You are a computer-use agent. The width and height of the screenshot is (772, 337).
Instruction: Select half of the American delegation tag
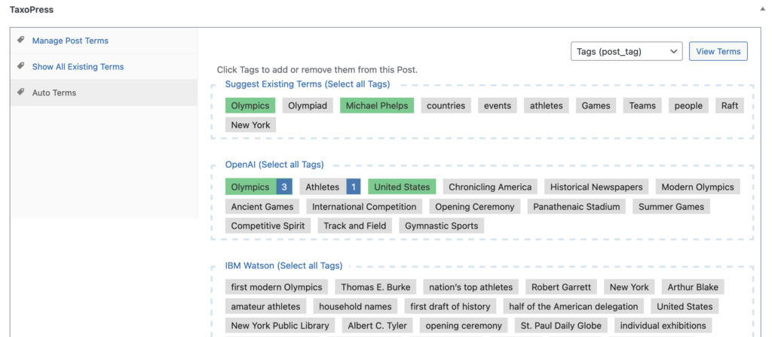point(574,307)
